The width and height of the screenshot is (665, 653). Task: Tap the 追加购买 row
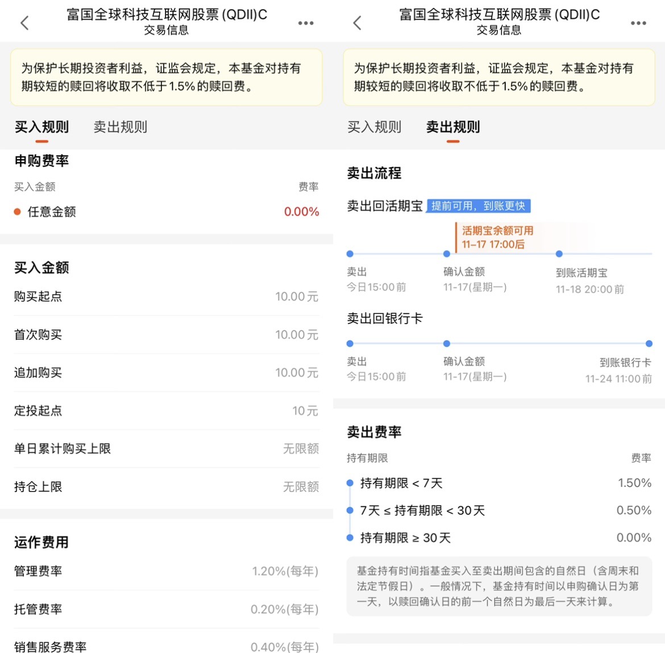pyautogui.click(x=166, y=373)
